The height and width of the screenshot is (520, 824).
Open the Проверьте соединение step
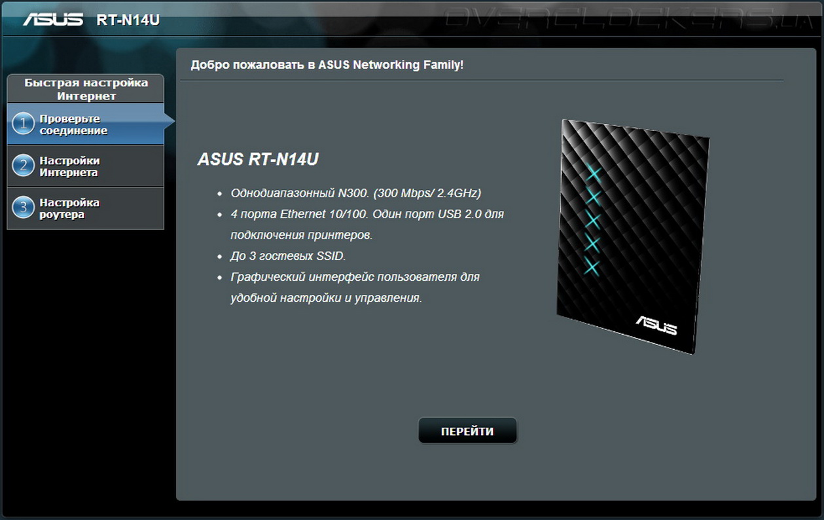[85, 124]
